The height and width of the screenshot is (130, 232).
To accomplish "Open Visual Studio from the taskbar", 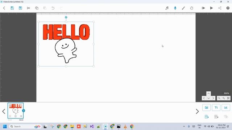I will click(92, 126).
